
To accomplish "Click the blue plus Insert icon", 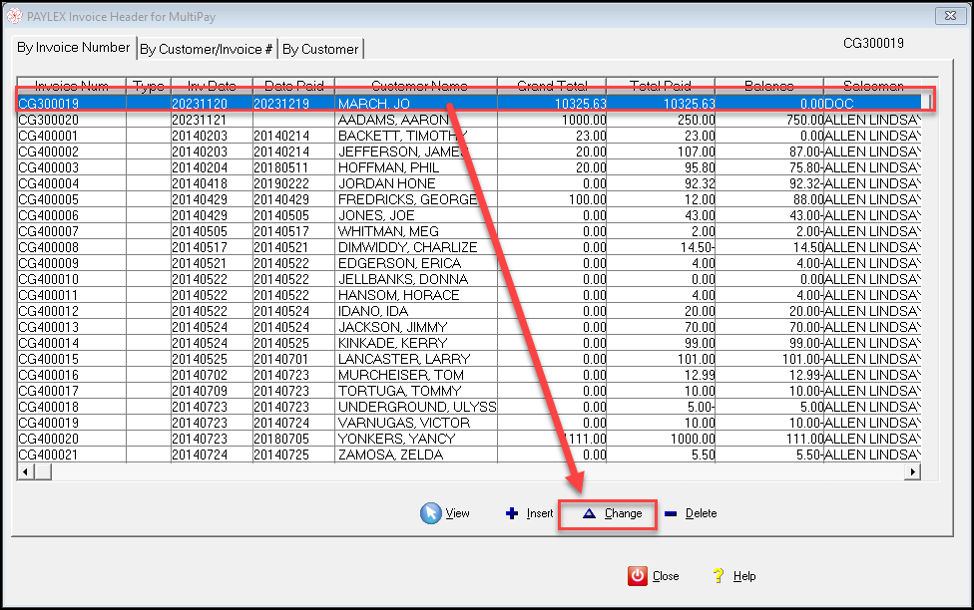I will [x=512, y=513].
